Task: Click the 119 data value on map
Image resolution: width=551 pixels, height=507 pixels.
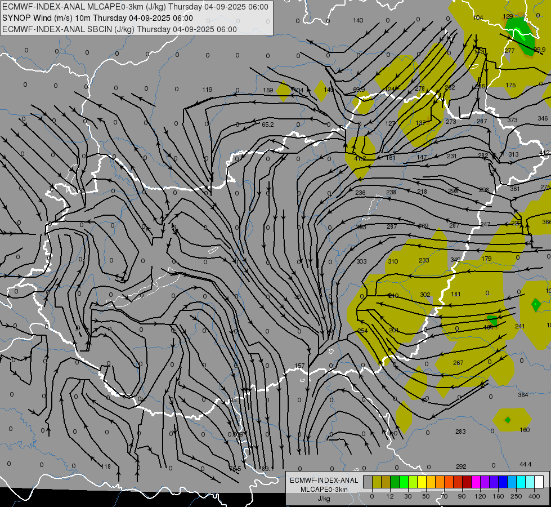Action: pos(207,90)
